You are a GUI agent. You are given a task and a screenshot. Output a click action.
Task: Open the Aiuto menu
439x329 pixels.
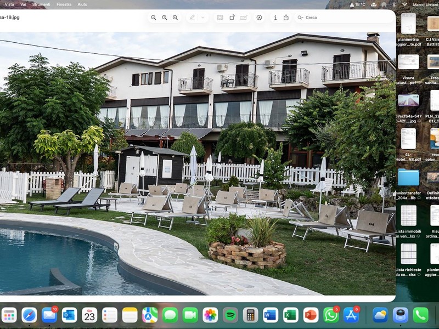click(x=82, y=4)
